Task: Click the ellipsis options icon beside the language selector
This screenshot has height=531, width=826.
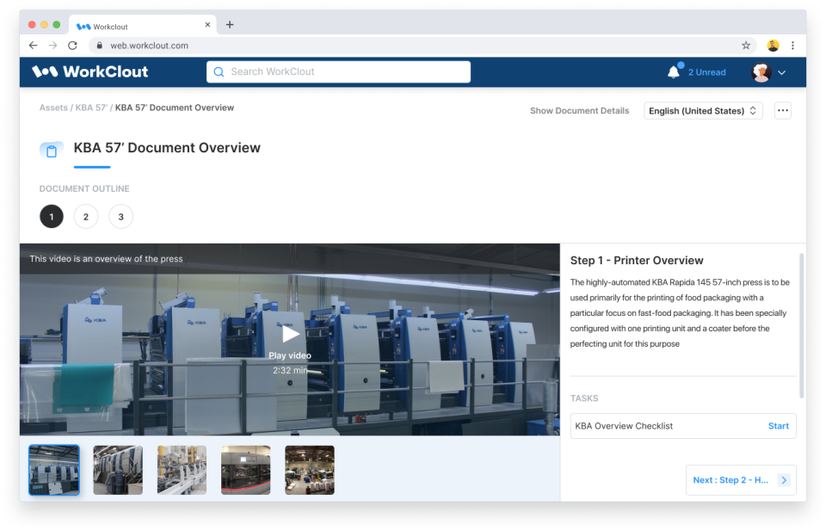Action: 784,110
